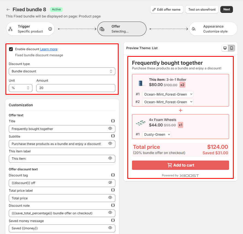Switch preview to desktop view icon
This screenshot has height=234, width=243.
tap(225, 48)
